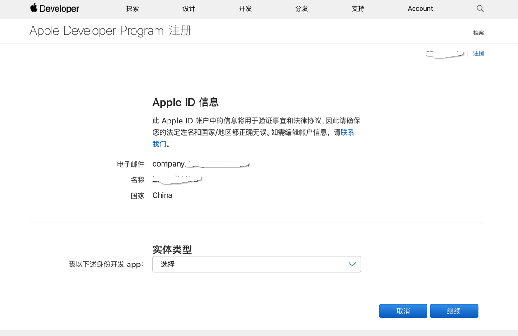Click the Apple ID 信息 heading
Viewport: 518px width, 336px height.
pos(185,102)
